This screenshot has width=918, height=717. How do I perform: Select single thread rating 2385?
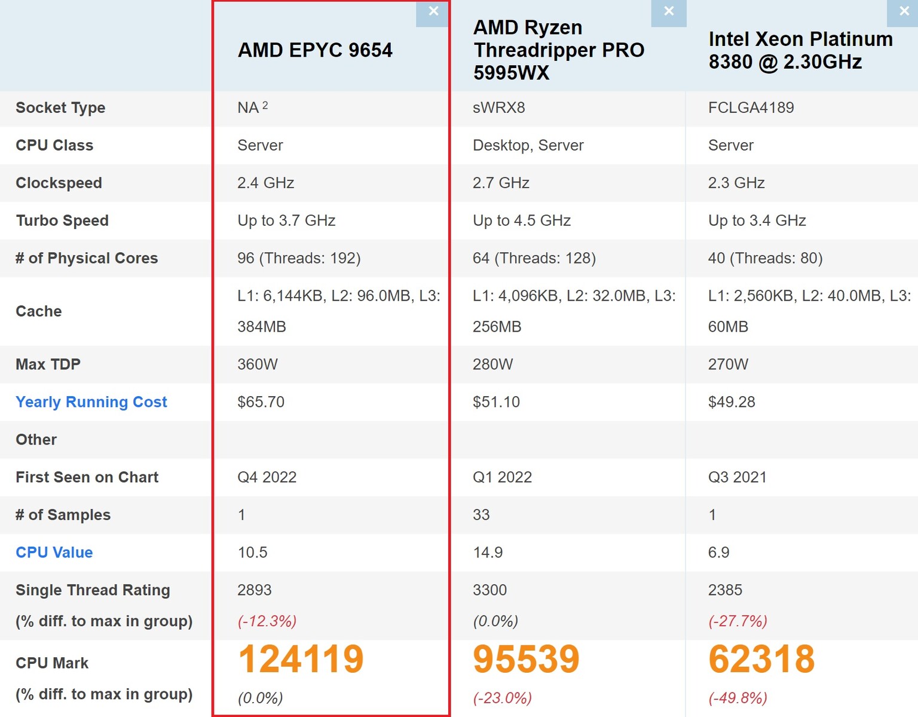click(x=725, y=590)
